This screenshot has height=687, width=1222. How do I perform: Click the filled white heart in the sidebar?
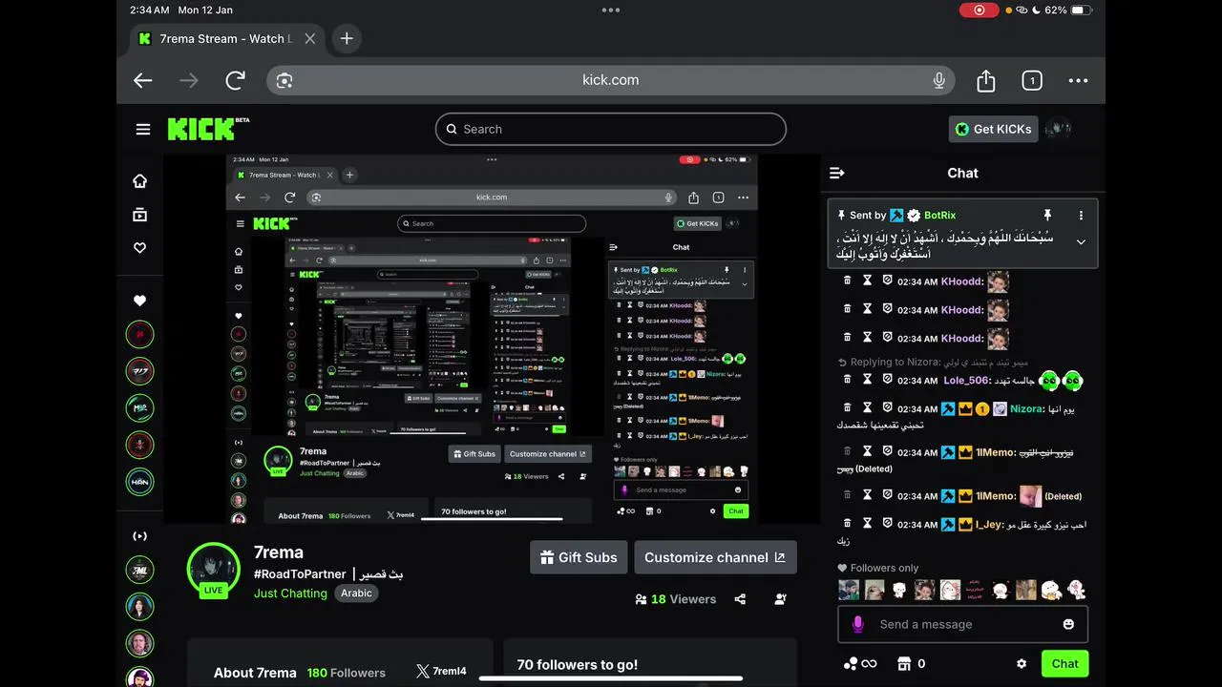[139, 301]
